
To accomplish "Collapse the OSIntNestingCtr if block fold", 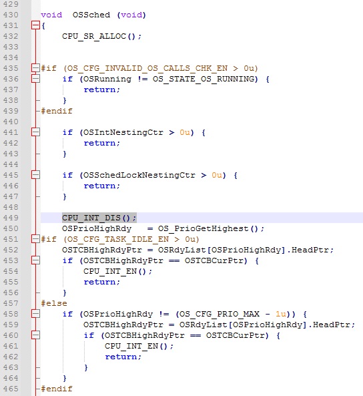I will click(35, 132).
